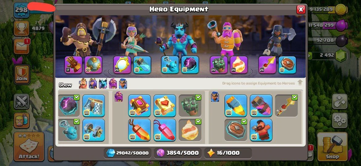Click the Join clan shield button
Screen dimensions: 361x166
click(x=22, y=74)
